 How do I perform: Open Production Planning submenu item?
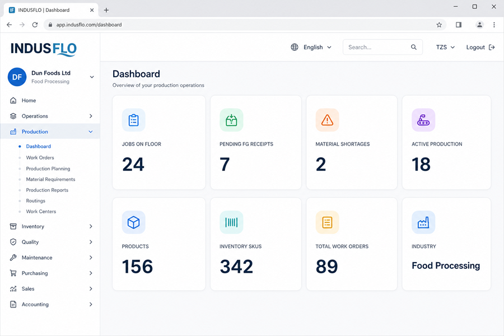tap(48, 169)
